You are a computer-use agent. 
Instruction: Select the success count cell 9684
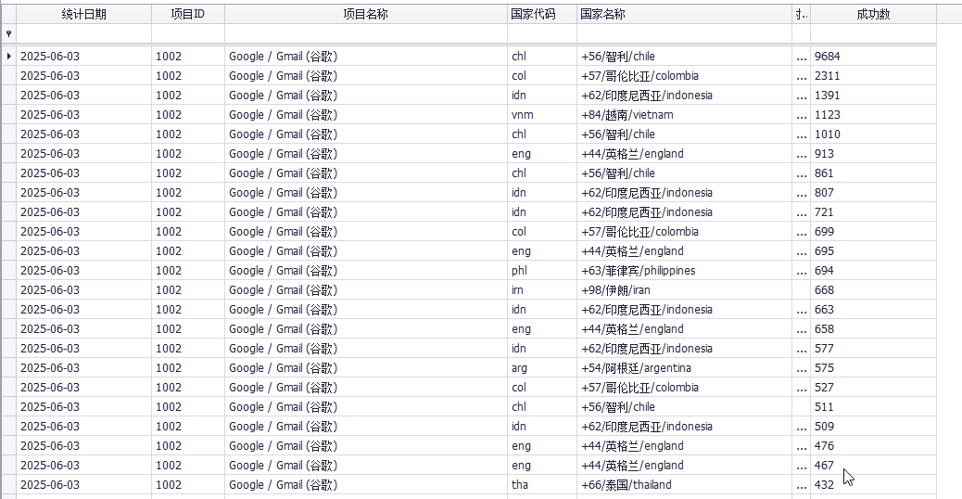[x=873, y=57]
